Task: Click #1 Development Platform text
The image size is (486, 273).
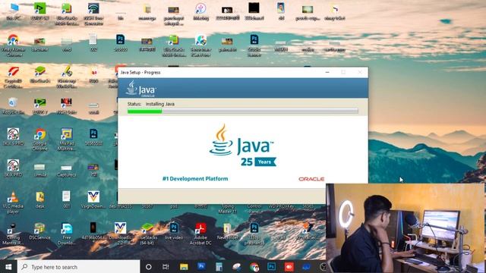Action: [x=195, y=179]
